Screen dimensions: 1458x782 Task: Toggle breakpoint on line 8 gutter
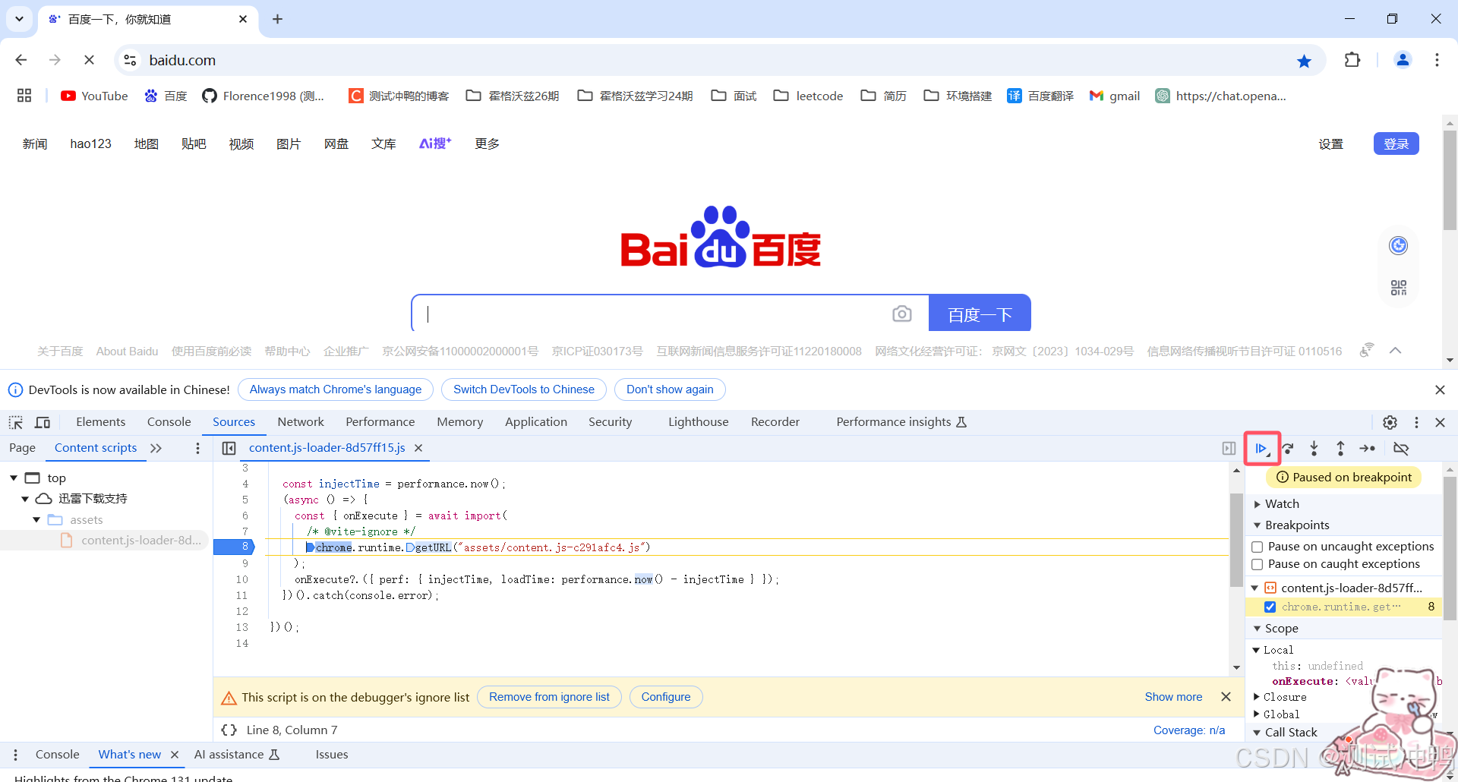tap(235, 547)
